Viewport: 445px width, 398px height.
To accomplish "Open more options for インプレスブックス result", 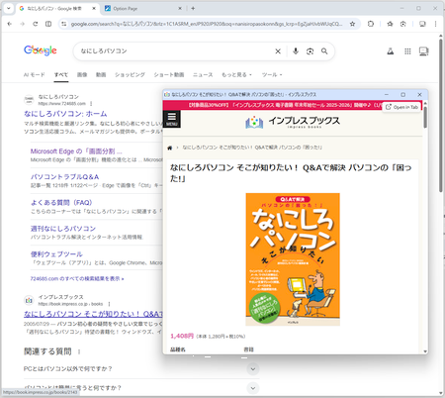I will (x=109, y=304).
